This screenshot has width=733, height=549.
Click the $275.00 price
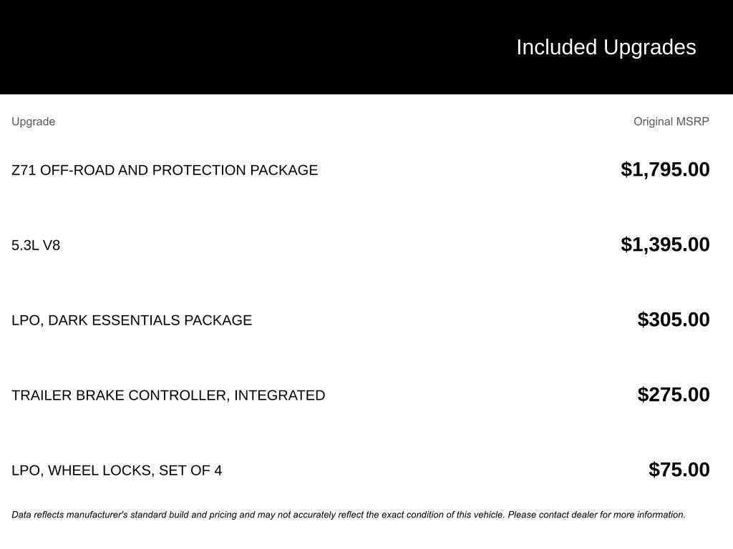tap(674, 395)
